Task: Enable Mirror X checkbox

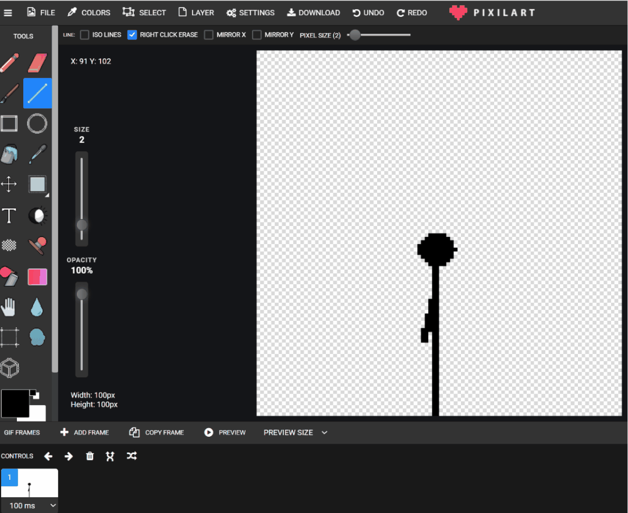Action: (x=209, y=35)
